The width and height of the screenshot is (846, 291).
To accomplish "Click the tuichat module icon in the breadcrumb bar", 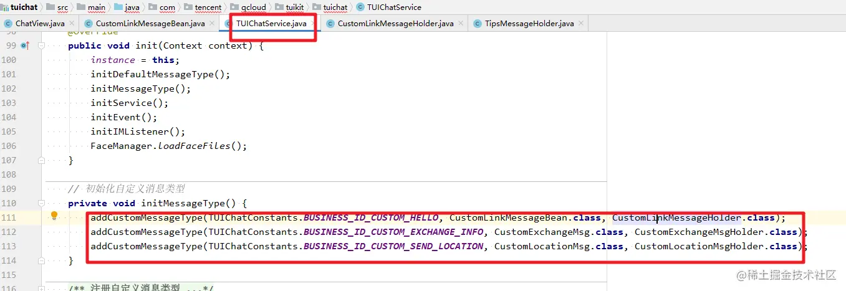I will click(x=5, y=7).
